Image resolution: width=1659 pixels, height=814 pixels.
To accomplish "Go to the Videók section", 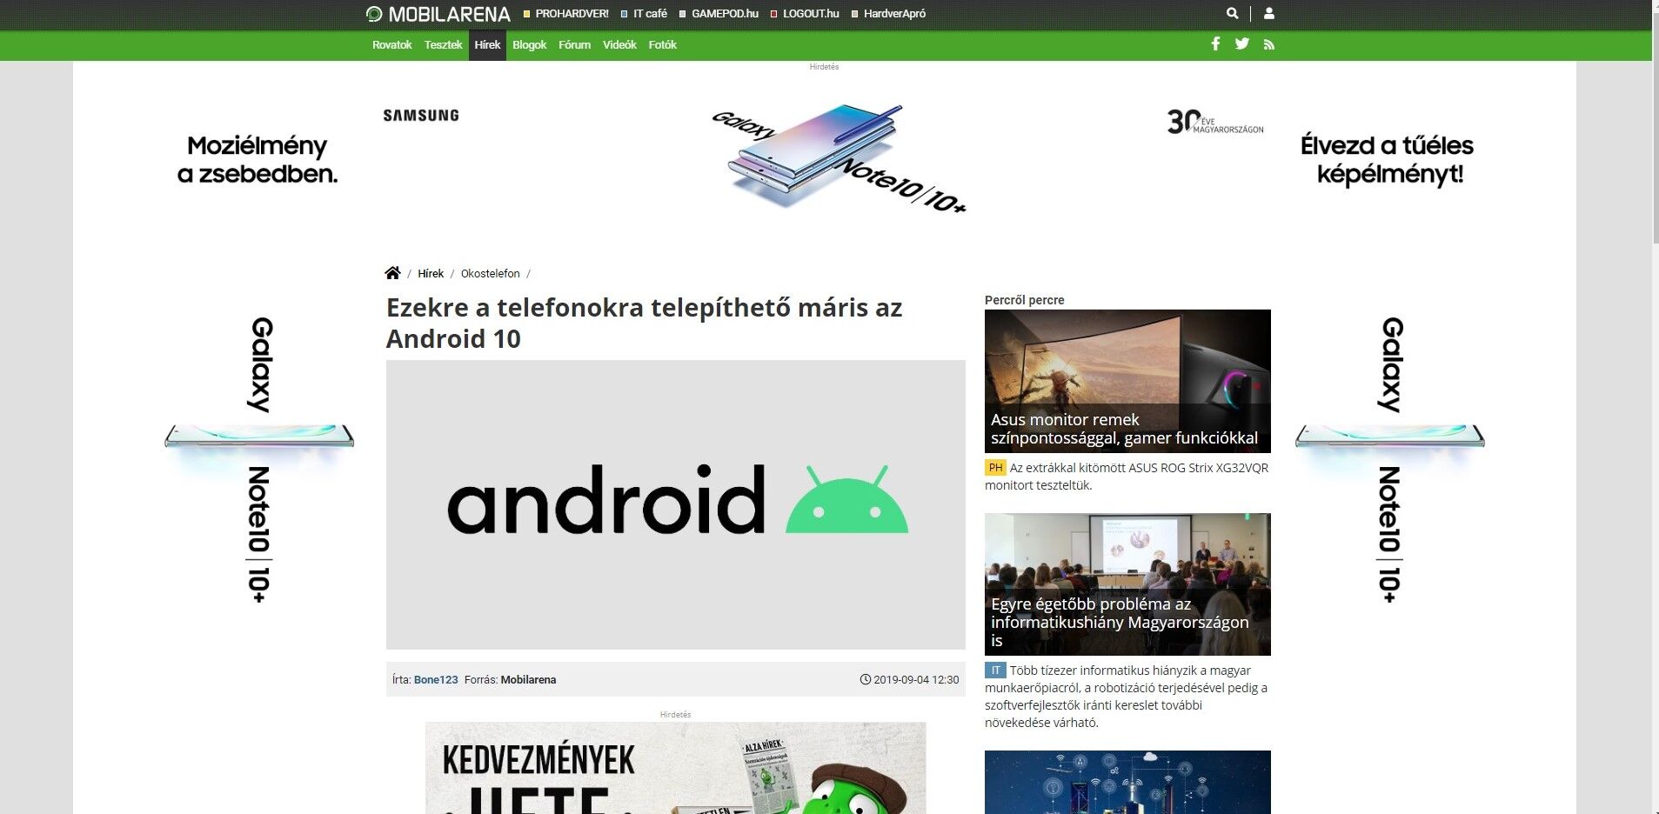I will coord(619,45).
